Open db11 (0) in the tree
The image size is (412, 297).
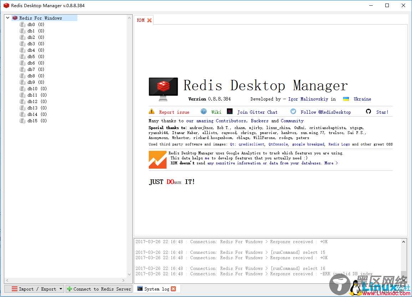click(x=37, y=95)
